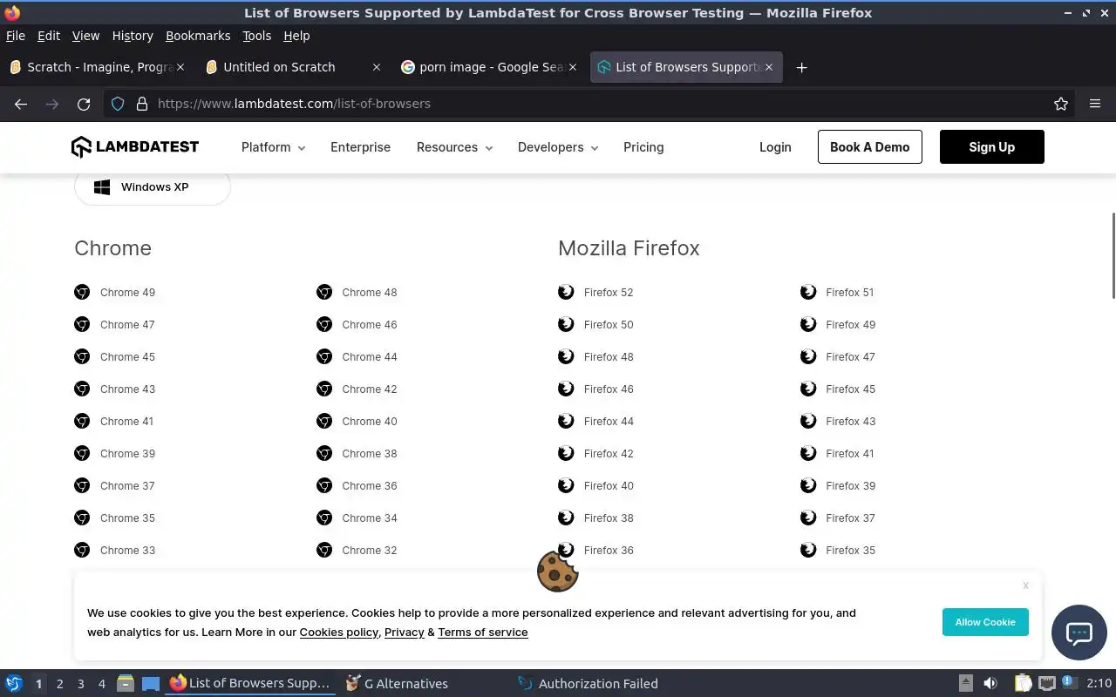This screenshot has height=697, width=1116.
Task: Open the Tools menu
Action: point(256,36)
